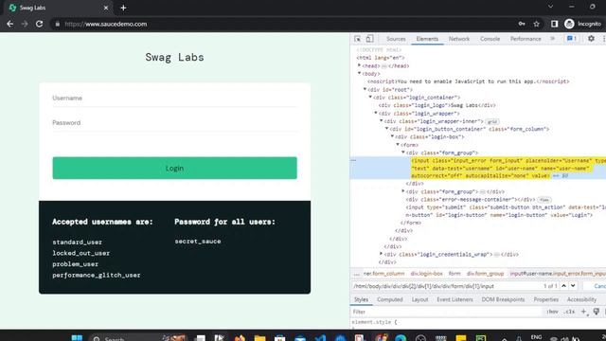
Task: Focus the Username input field
Action: pyautogui.click(x=174, y=99)
